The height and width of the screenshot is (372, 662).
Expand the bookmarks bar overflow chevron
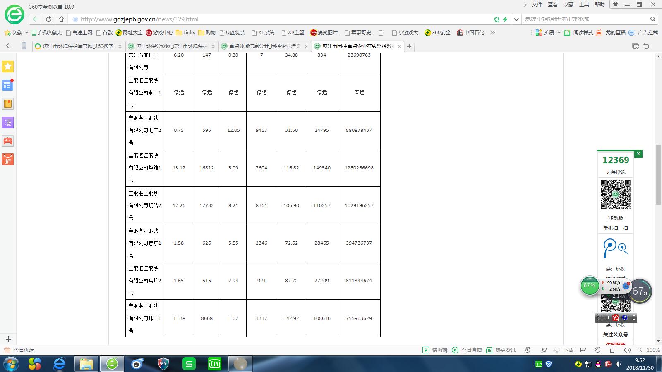click(492, 33)
